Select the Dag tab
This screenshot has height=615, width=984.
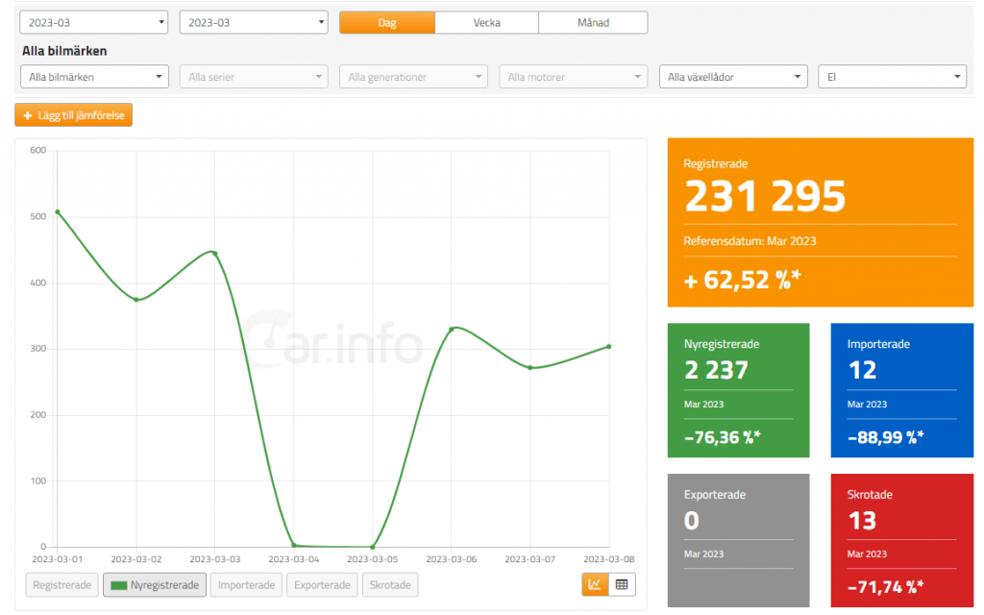[x=387, y=22]
